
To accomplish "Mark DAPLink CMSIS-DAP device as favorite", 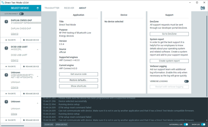I will tap(10, 40).
